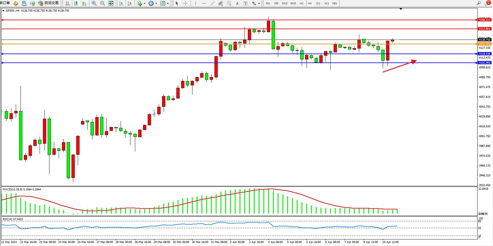This screenshot has width=493, height=246.
Task: Select the crosshair tool
Action: 185,3
